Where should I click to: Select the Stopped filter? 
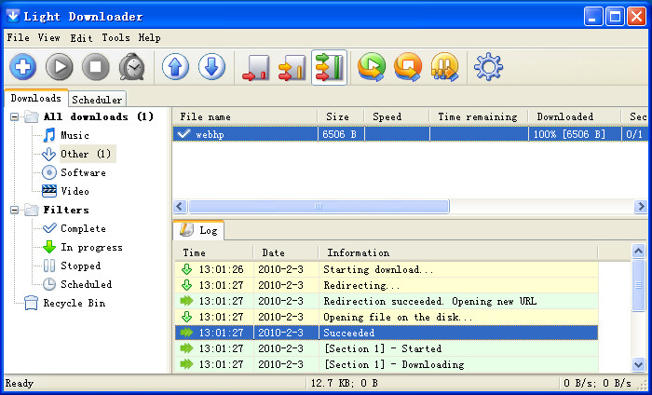pos(81,266)
